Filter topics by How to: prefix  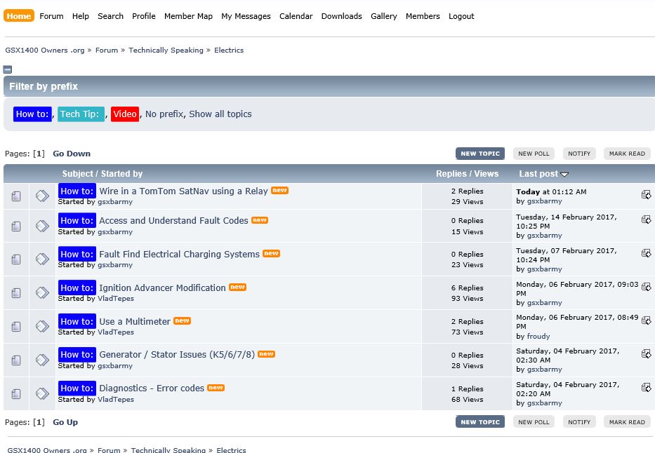[32, 114]
